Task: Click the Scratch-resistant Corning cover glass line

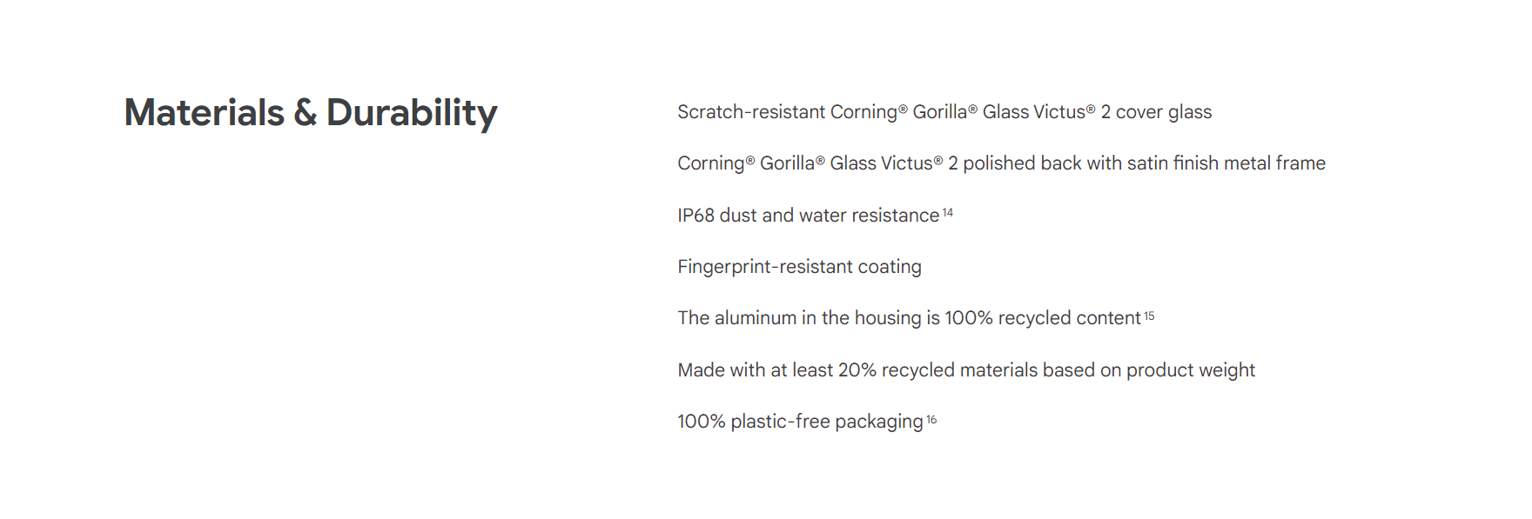Action: click(944, 112)
